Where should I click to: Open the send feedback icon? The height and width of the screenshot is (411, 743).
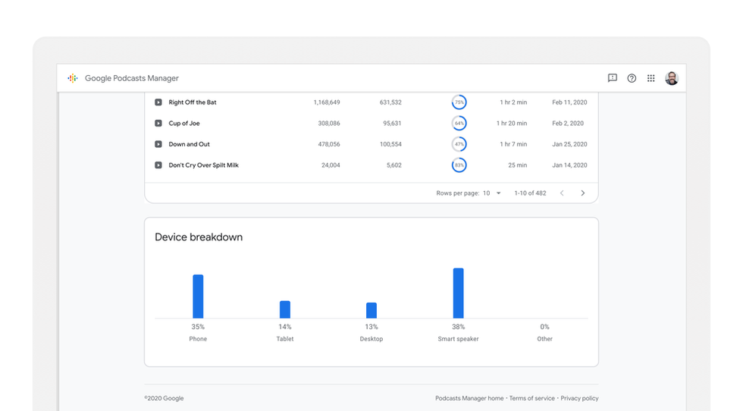click(612, 78)
